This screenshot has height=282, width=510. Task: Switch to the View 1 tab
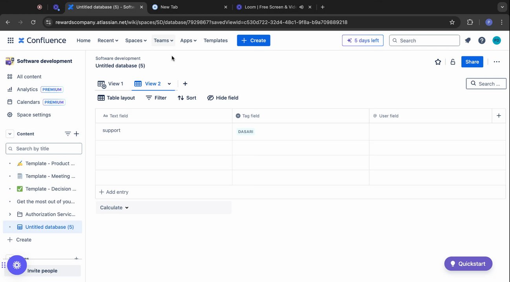[110, 84]
